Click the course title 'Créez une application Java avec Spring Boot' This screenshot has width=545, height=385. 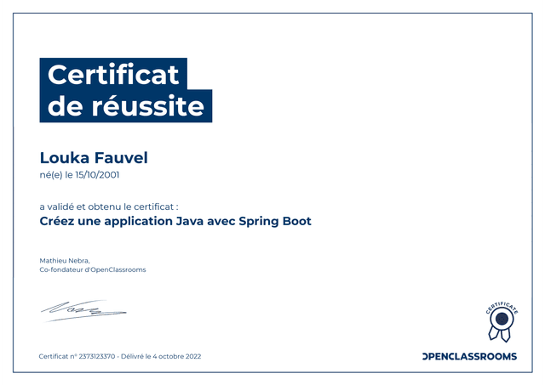tap(175, 221)
